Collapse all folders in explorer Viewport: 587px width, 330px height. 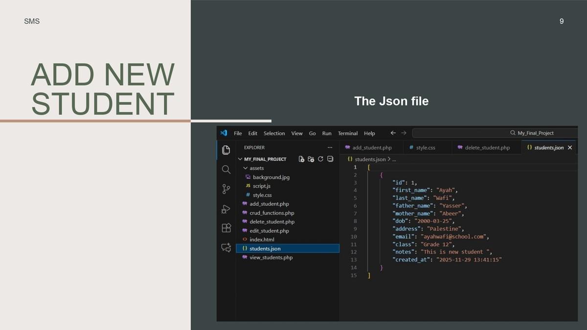[330, 159]
